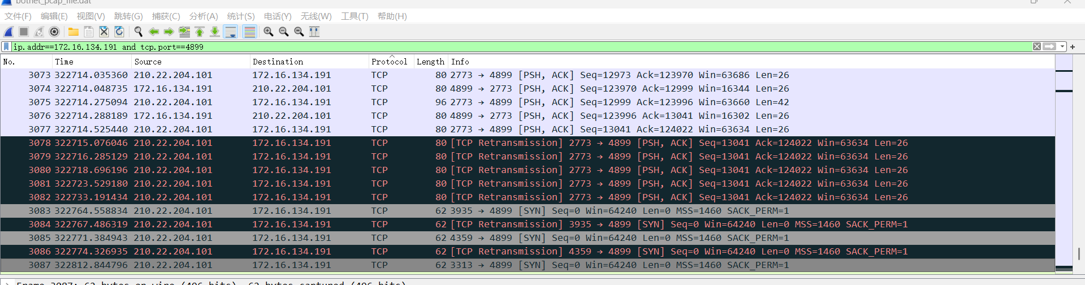Viewport: 1085px width, 285px height.
Task: Select packet 3077 with Seq=13041
Action: [x=528, y=129]
